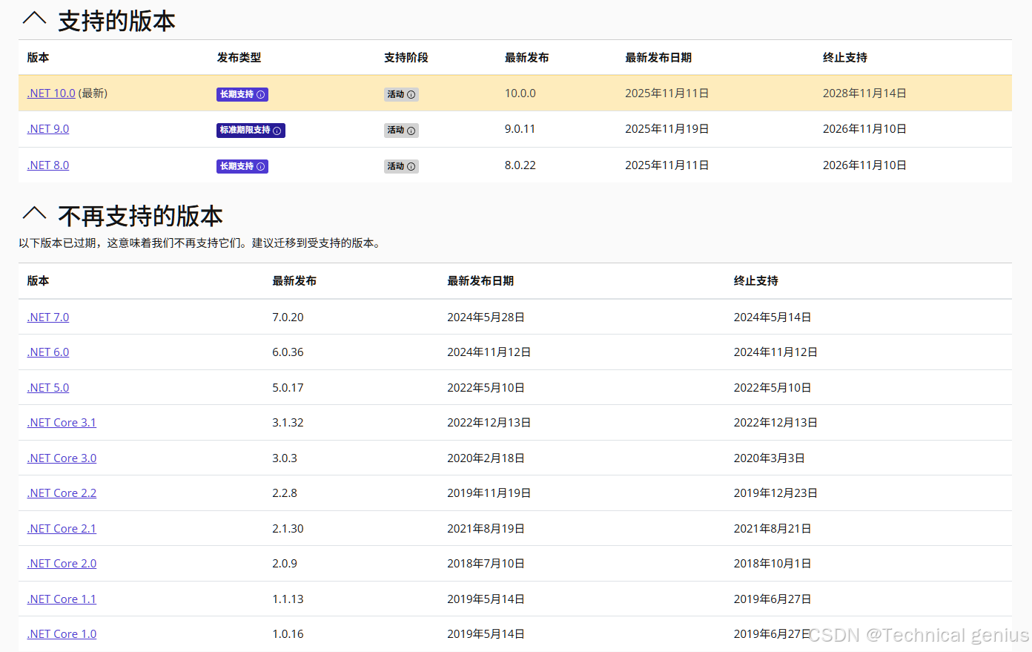
Task: Open the .NET Core 1.0 link
Action: (62, 634)
